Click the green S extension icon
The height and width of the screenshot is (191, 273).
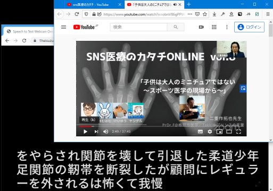(257, 14)
